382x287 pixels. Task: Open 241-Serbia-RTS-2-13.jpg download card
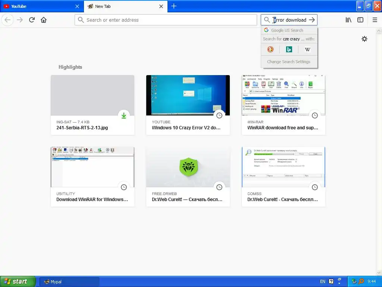click(x=93, y=105)
